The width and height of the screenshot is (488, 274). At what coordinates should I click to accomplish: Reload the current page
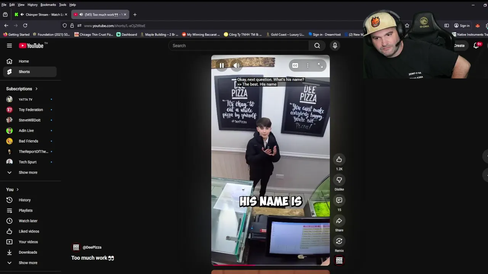point(25,25)
